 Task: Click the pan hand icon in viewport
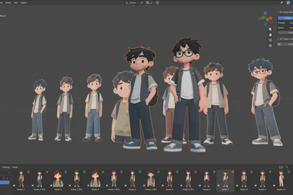click(270, 35)
